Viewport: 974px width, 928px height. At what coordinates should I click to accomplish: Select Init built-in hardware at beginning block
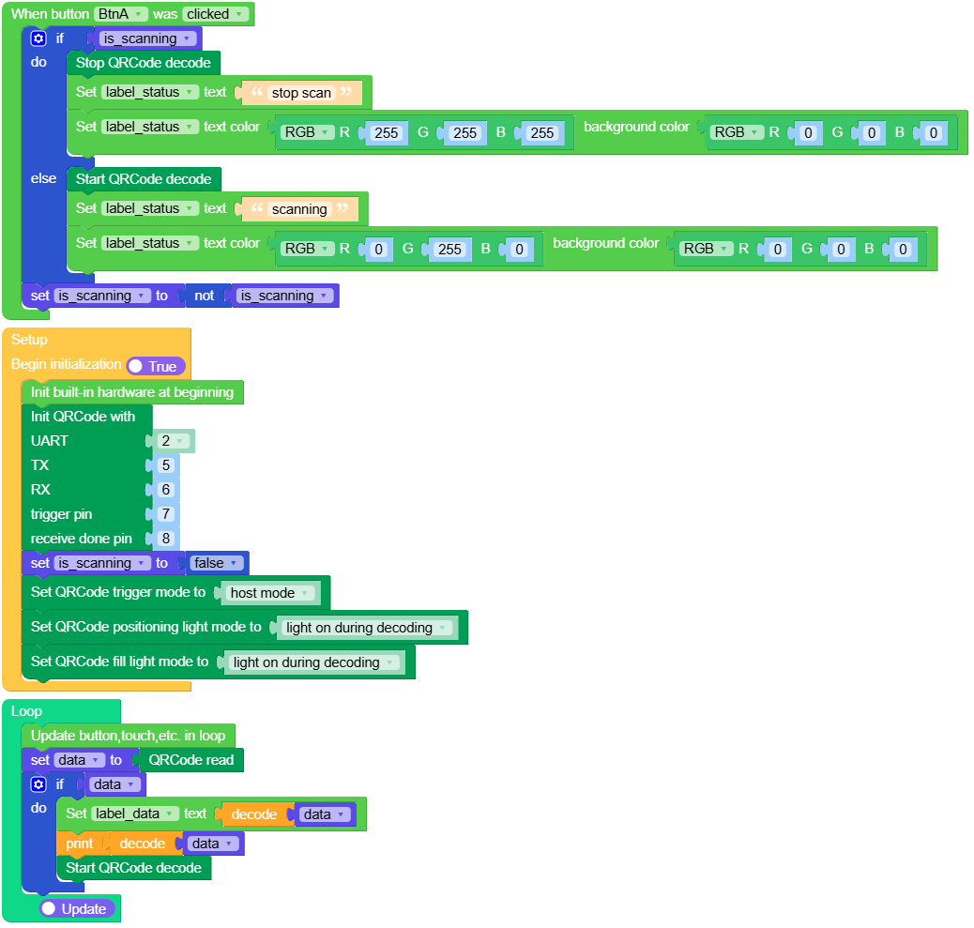point(131,392)
